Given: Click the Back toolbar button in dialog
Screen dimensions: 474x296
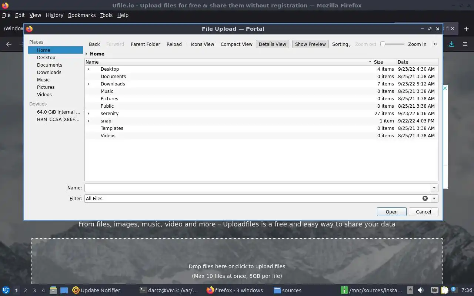Looking at the screenshot, I should coord(94,44).
